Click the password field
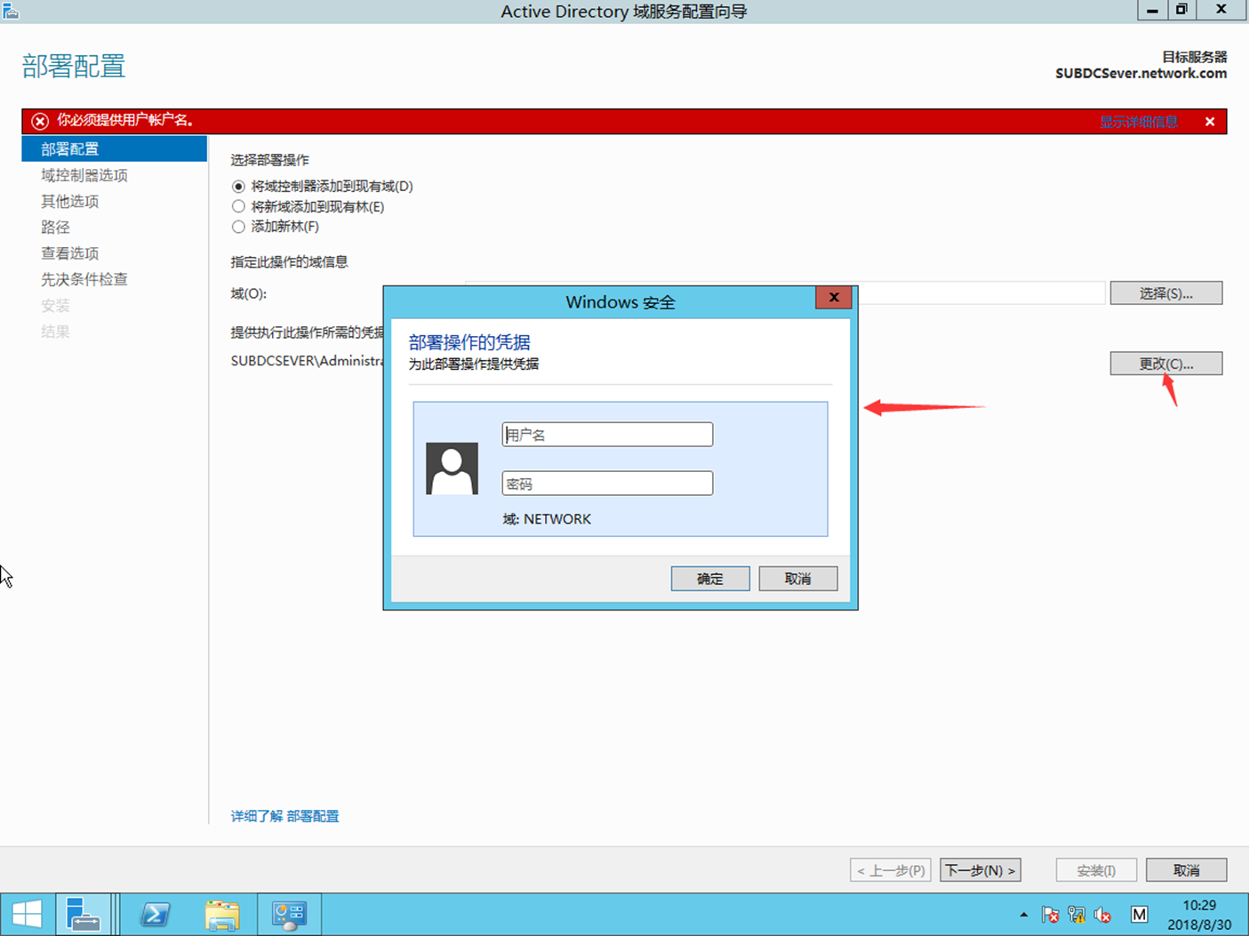Image resolution: width=1249 pixels, height=936 pixels. 607,484
